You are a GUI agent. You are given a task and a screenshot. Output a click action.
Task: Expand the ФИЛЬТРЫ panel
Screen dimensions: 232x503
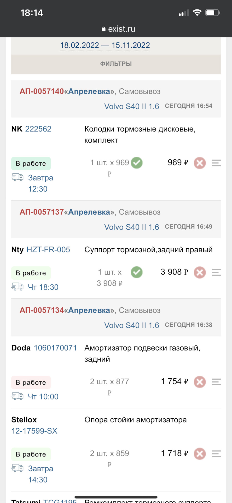coord(116,64)
